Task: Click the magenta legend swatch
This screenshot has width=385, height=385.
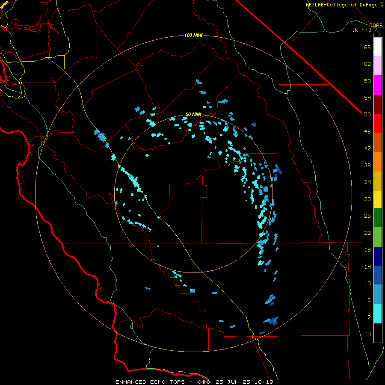Action: [x=378, y=85]
